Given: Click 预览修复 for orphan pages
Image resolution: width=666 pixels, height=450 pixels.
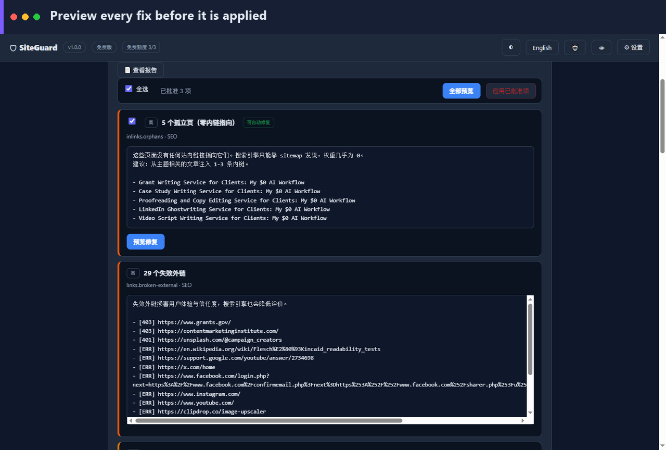Looking at the screenshot, I should 146,242.
